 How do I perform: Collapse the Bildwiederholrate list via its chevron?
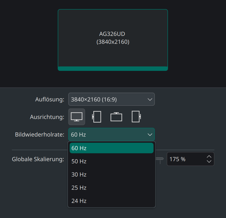pos(150,135)
